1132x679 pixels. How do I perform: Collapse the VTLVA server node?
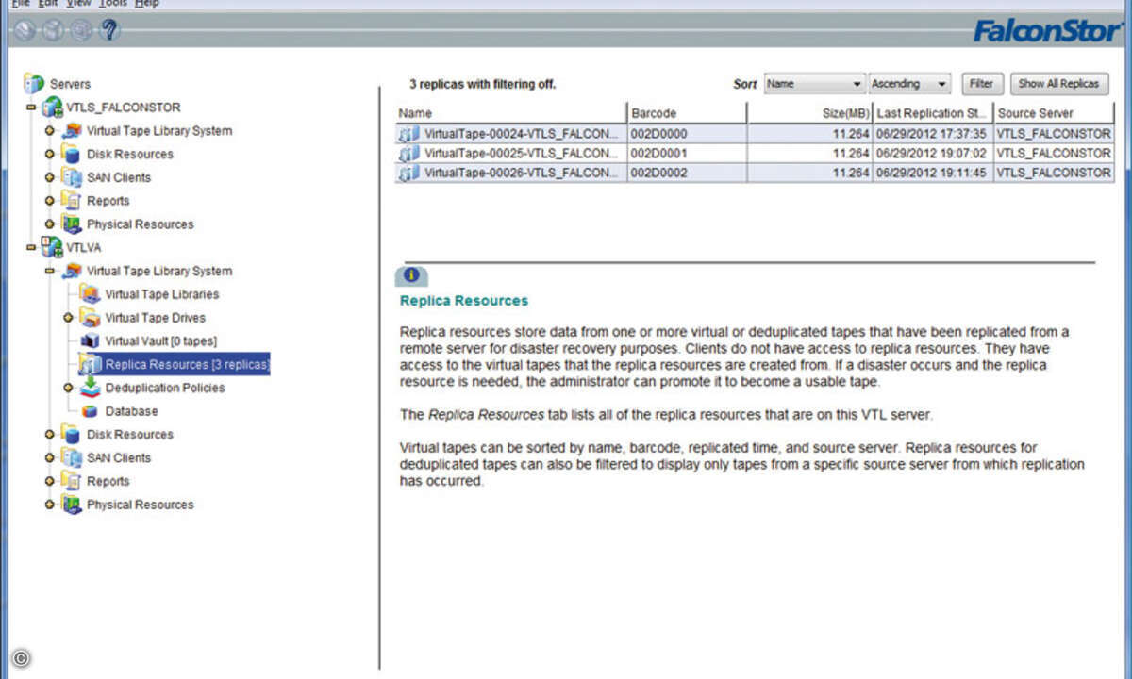pyautogui.click(x=31, y=248)
